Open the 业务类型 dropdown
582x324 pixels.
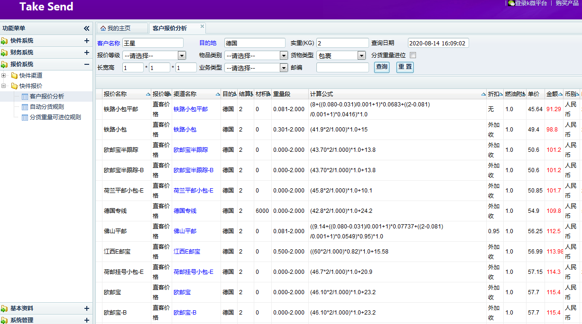pyautogui.click(x=284, y=68)
